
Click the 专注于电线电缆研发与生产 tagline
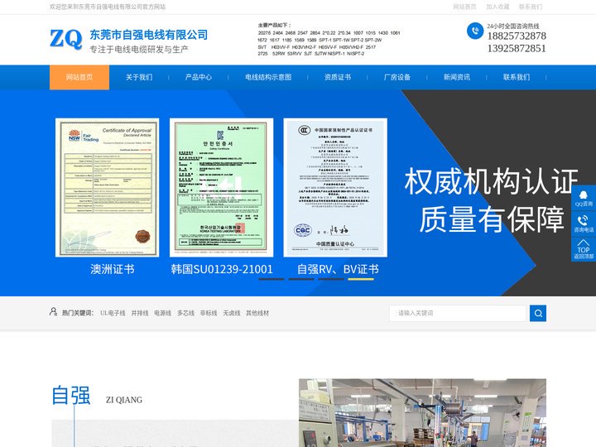tap(139, 50)
